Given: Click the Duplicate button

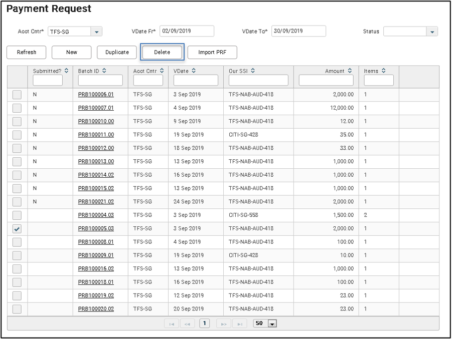Looking at the screenshot, I should 117,52.
